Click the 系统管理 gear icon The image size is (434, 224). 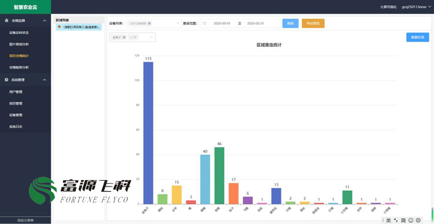[x=6, y=80]
